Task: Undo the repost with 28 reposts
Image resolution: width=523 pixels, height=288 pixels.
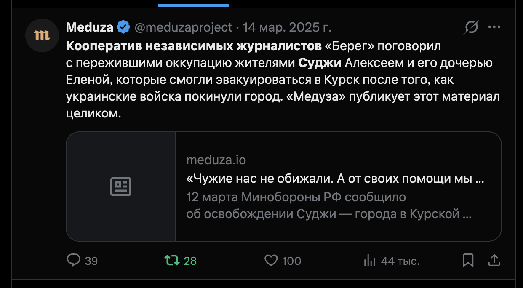Action: point(171,260)
